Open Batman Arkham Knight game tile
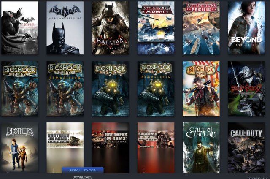The image size is (270, 179). point(110,28)
